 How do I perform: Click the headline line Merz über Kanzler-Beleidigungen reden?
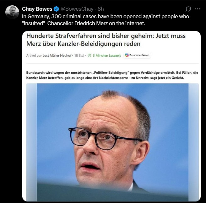pos(84,44)
